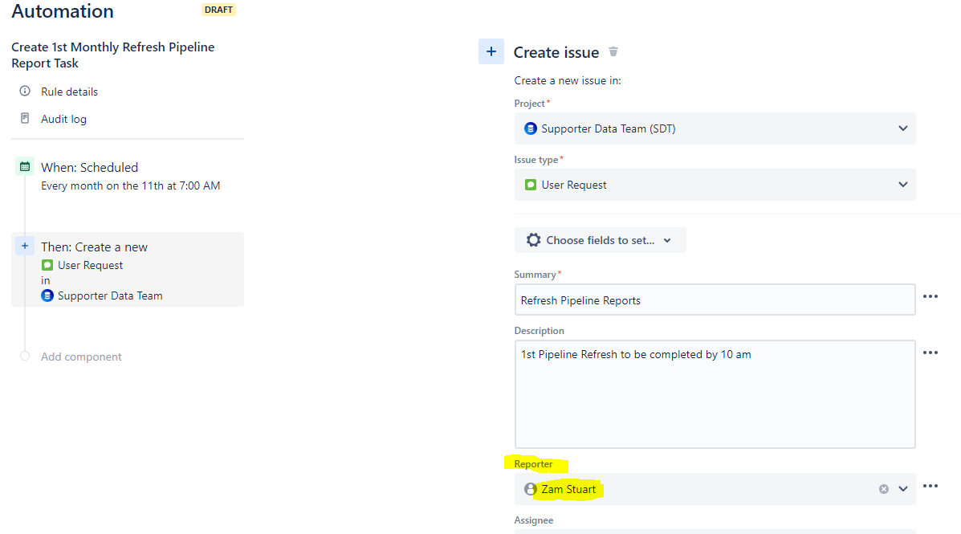Click the rule title Create 1st Monthly Refresh
Image resolution: width=961 pixels, height=534 pixels.
112,55
